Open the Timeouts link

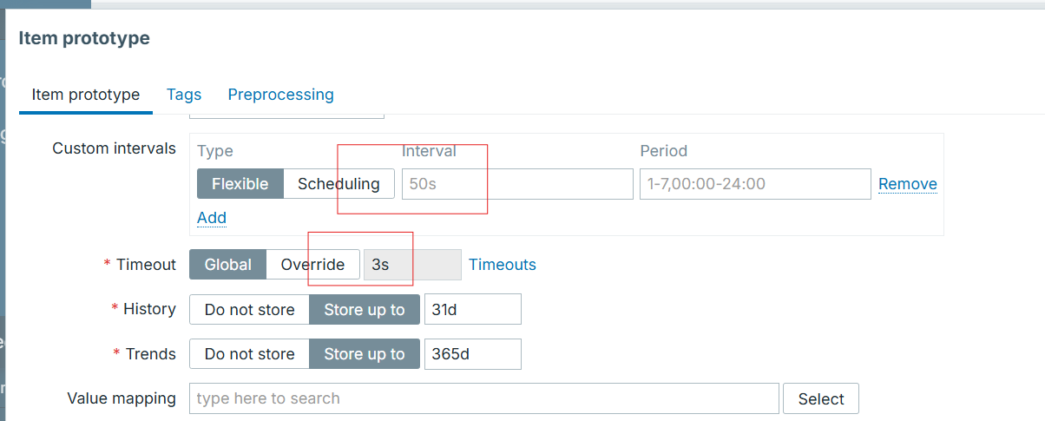(503, 265)
